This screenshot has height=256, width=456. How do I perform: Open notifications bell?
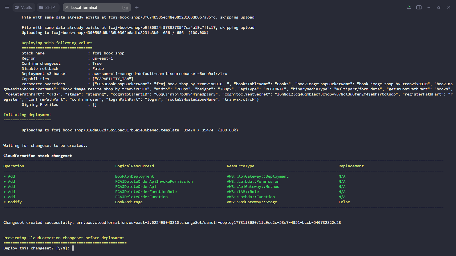point(409,7)
